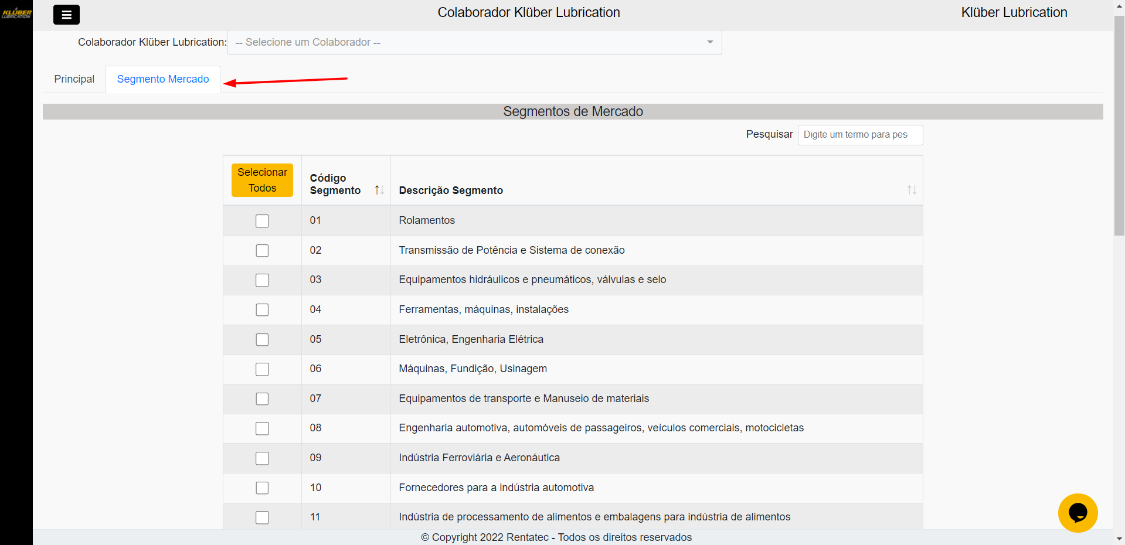Enable checkbox for segment 03 hidráulicos
Viewport: 1125px width, 545px height.
point(262,280)
